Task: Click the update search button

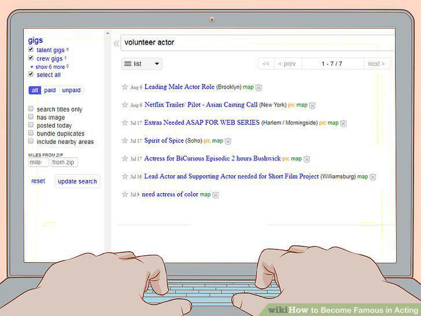Action: (77, 181)
